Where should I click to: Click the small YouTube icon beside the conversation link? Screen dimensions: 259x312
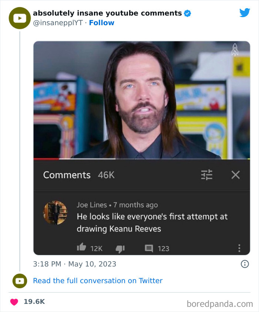click(x=20, y=281)
